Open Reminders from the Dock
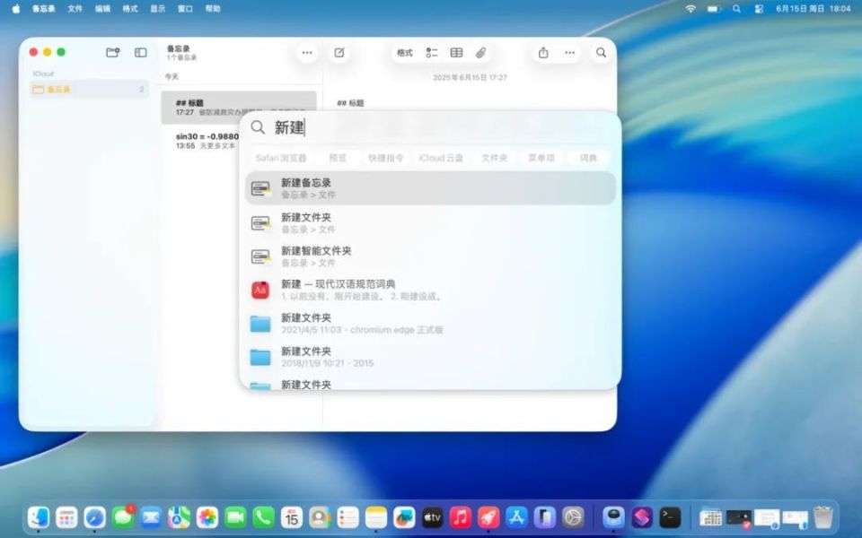This screenshot has height=538, width=862. [348, 517]
